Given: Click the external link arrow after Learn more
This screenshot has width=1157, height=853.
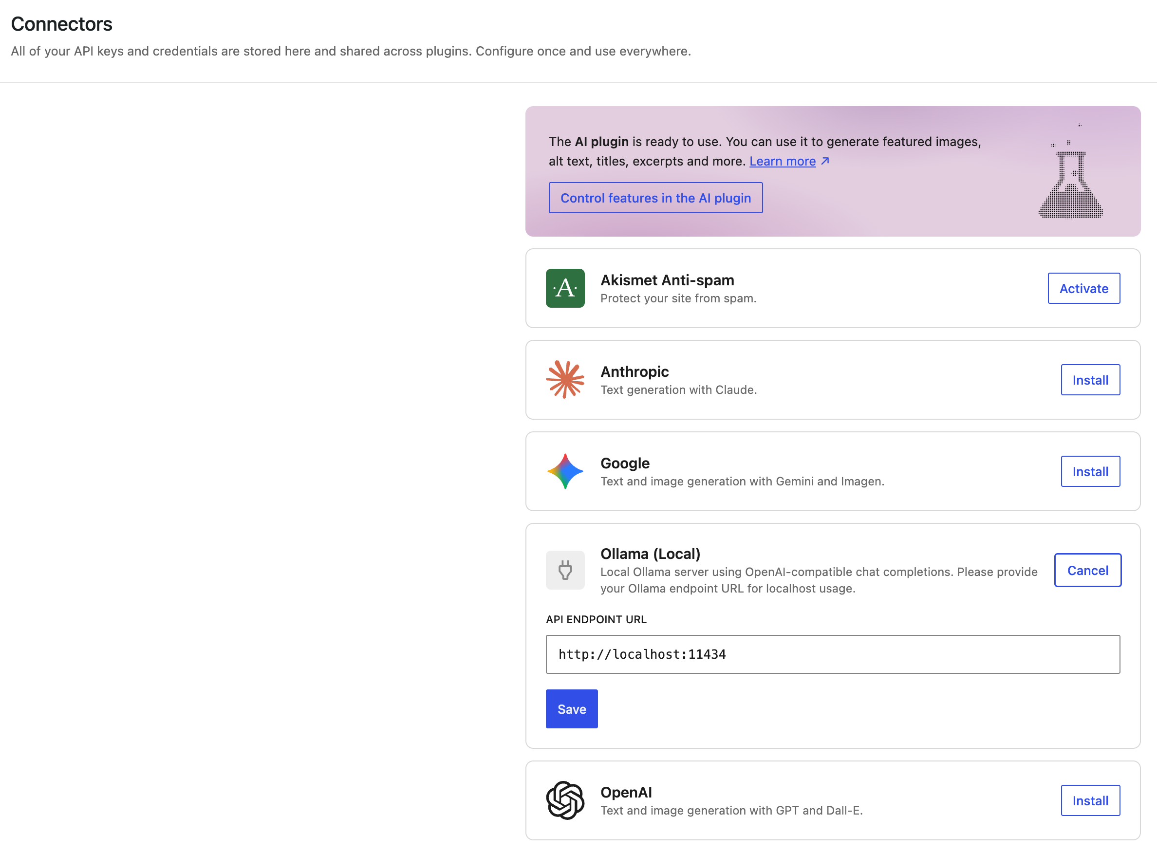Looking at the screenshot, I should (x=825, y=161).
